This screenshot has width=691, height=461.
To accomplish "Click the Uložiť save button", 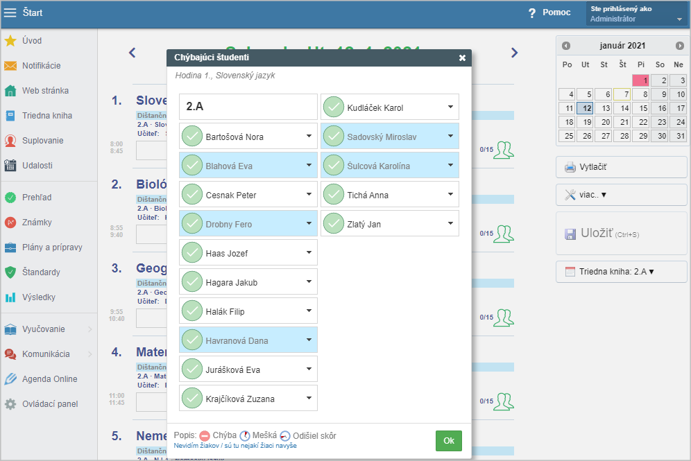I will (622, 234).
